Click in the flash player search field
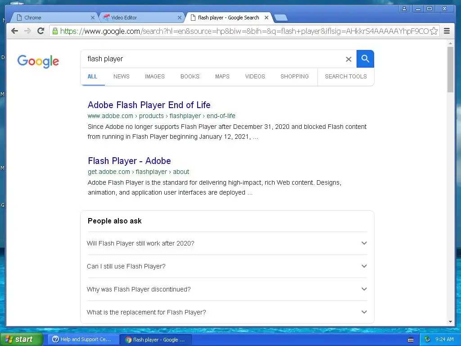461x346 pixels. (x=215, y=59)
